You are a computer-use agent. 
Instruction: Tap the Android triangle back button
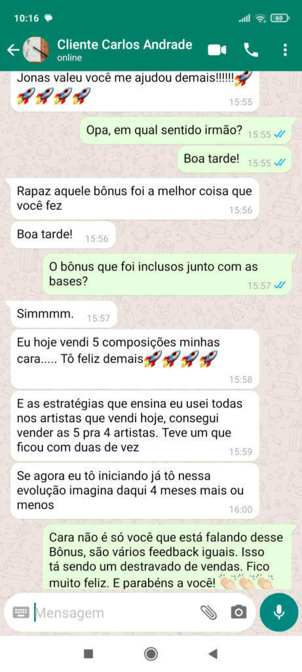coord(213,654)
